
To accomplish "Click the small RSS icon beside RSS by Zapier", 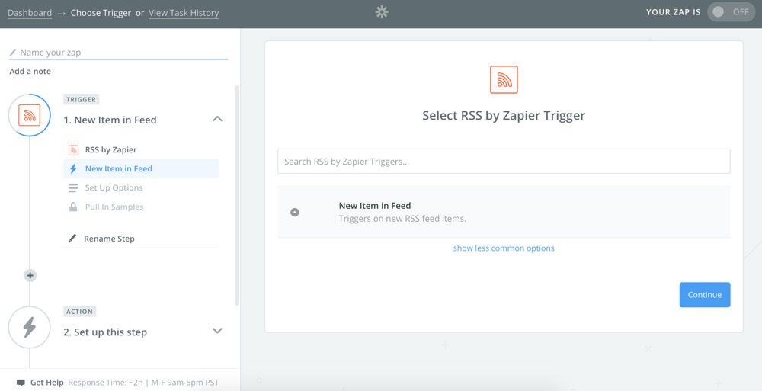I will coord(73,150).
